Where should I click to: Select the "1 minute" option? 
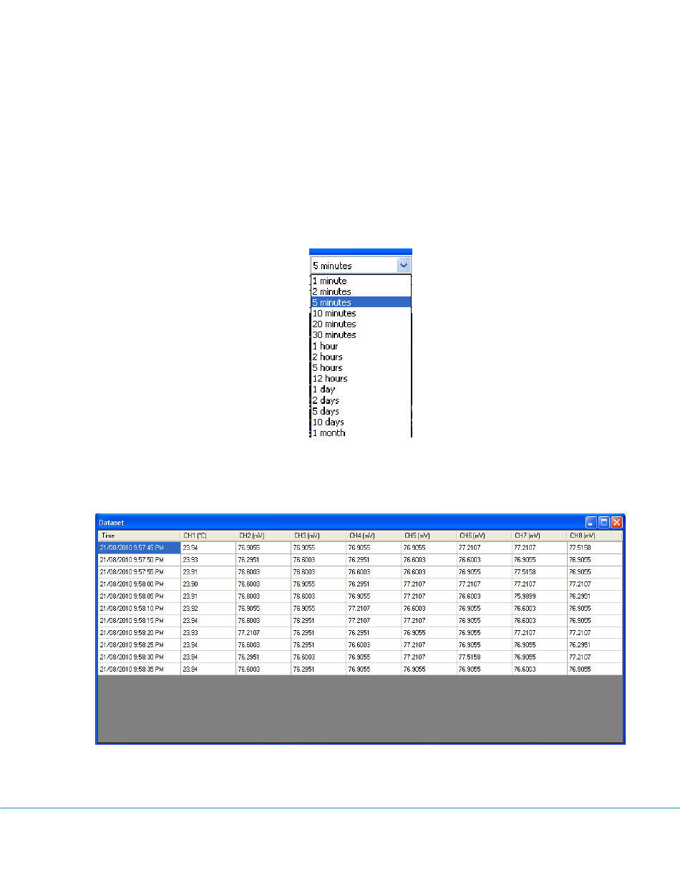pyautogui.click(x=361, y=281)
